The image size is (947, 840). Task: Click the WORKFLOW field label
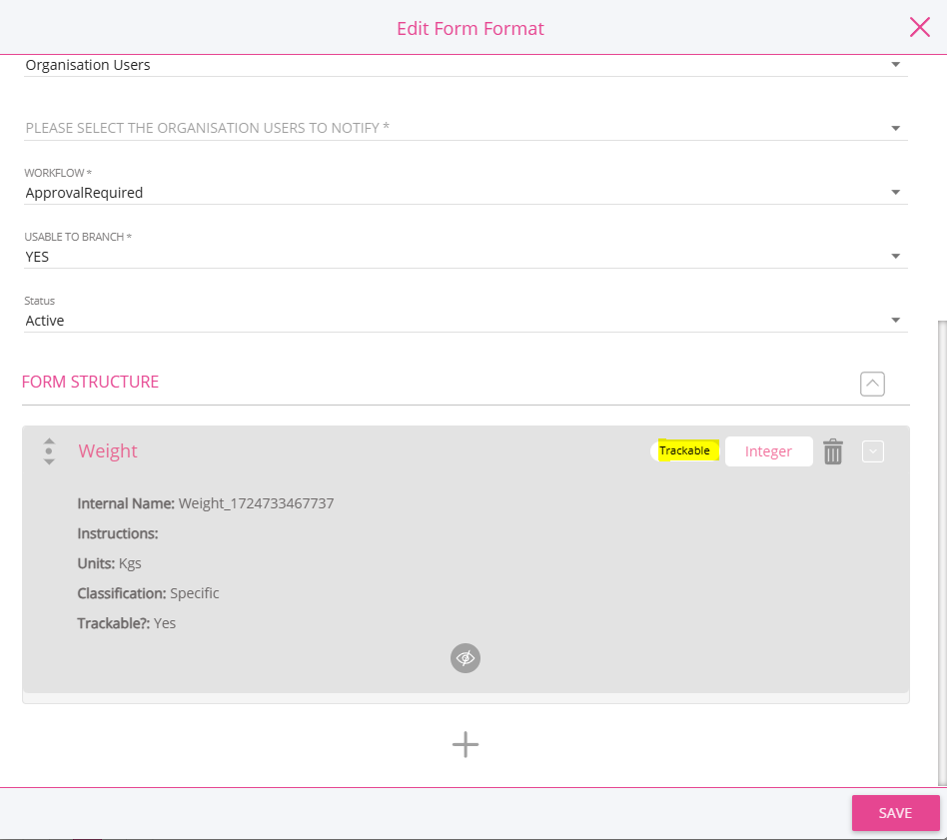click(x=58, y=173)
